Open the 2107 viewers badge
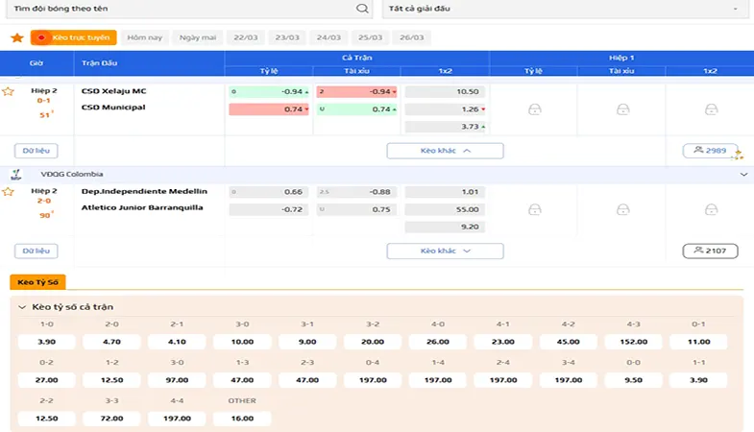 click(x=710, y=251)
